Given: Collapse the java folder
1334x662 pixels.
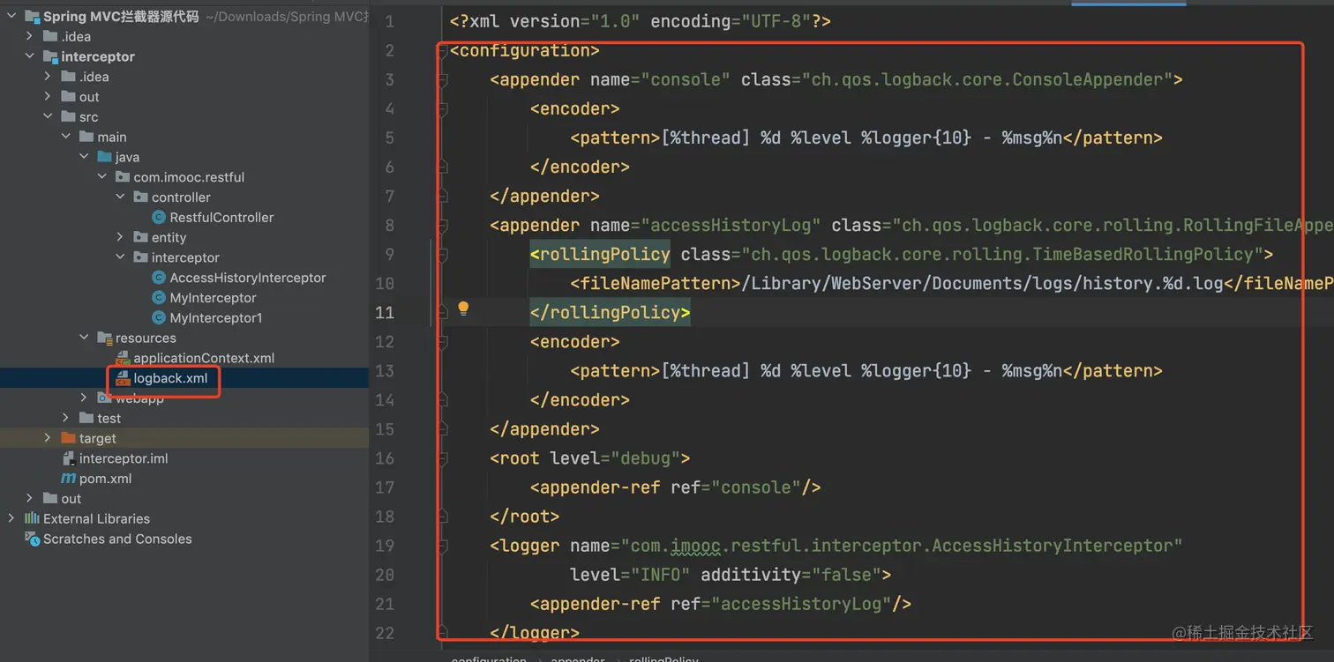Looking at the screenshot, I should (85, 157).
